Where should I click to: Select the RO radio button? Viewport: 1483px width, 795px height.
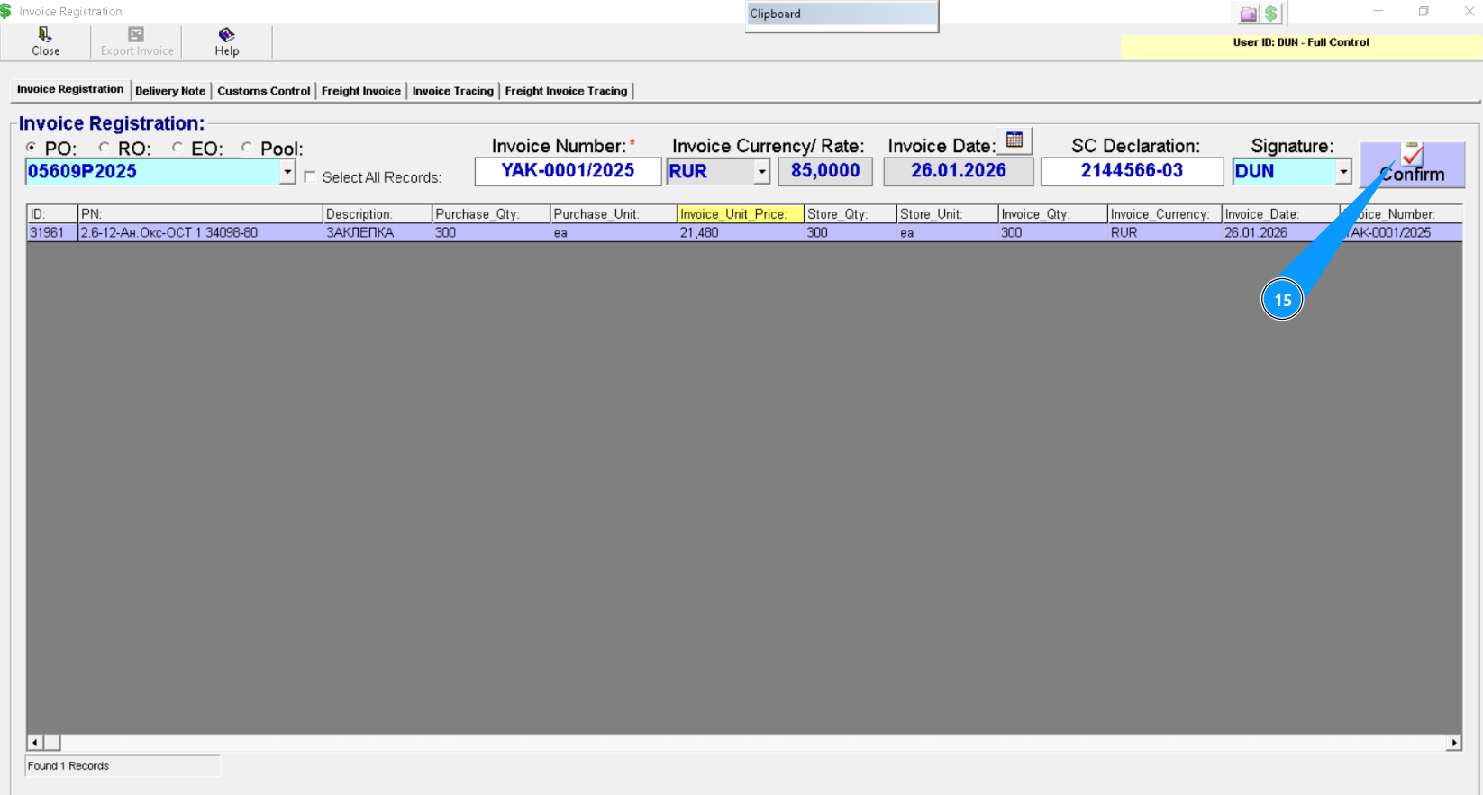click(105, 148)
